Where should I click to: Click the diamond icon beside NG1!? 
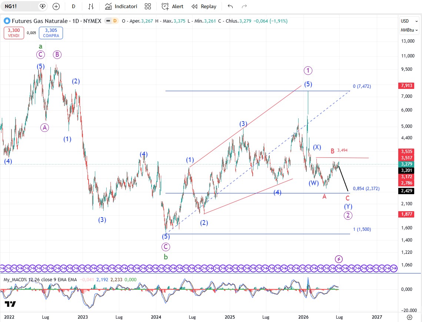click(42, 6)
